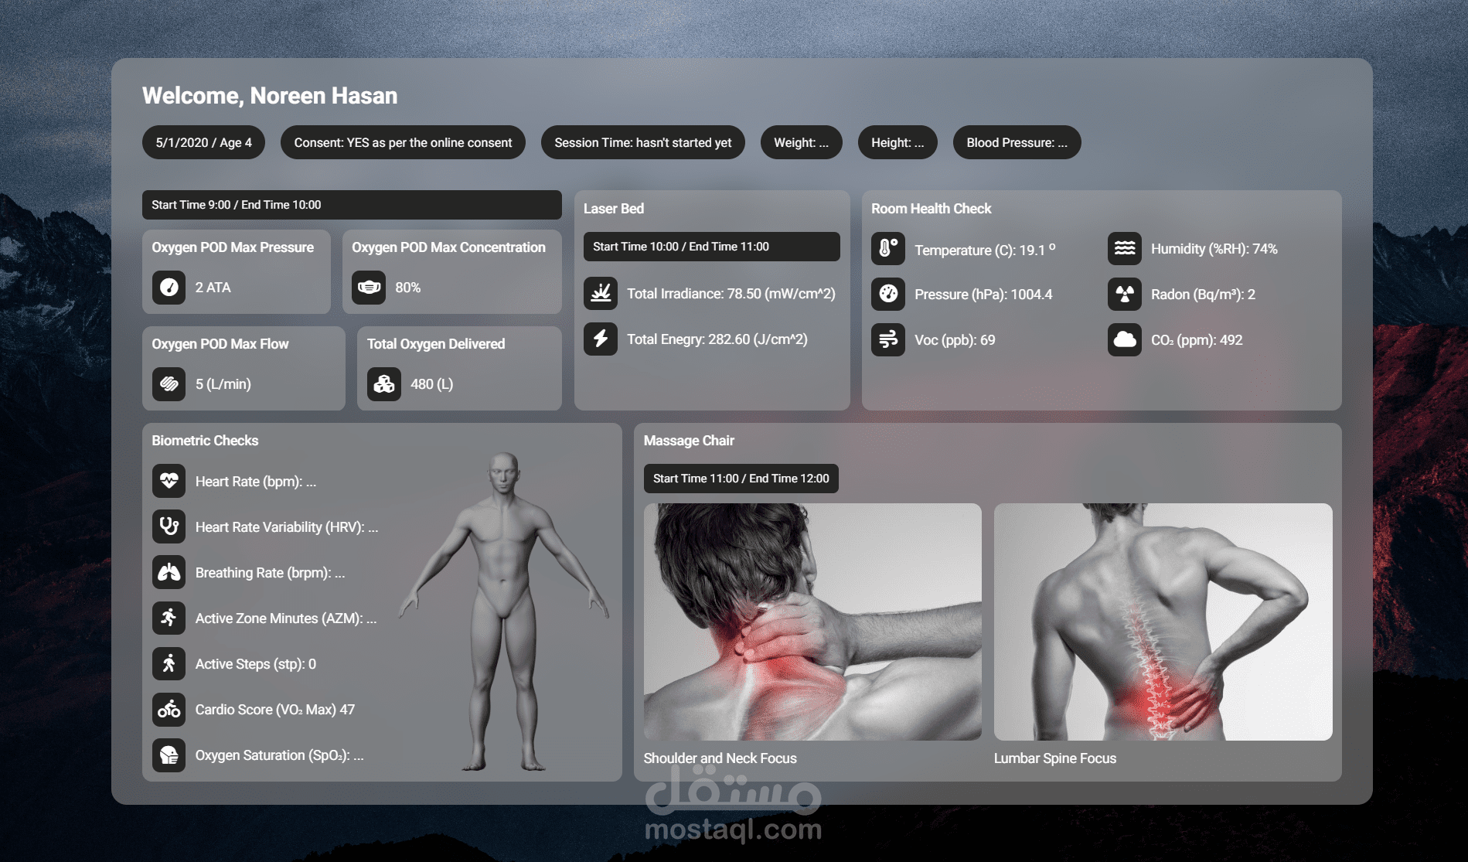1468x862 pixels.
Task: Click the Breathing Rate (brpm) label
Action: point(270,573)
